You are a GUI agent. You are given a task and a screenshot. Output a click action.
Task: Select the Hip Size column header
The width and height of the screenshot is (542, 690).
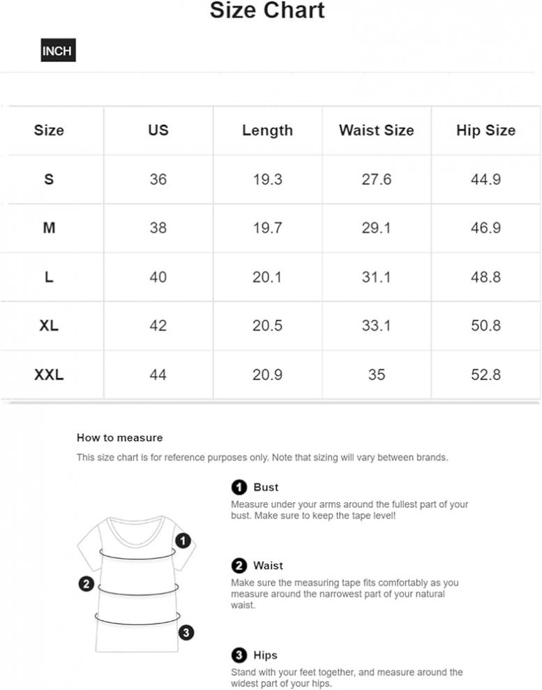pos(485,130)
